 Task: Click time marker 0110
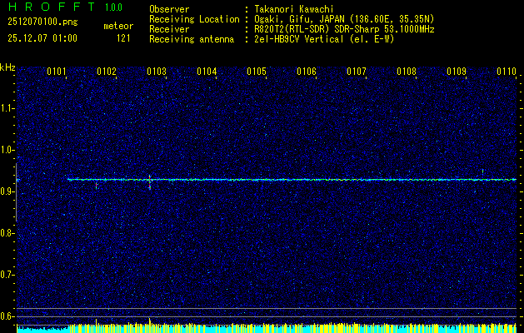click(x=507, y=71)
